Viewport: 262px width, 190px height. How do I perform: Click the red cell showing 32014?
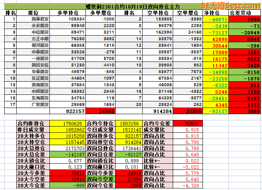coord(68,173)
